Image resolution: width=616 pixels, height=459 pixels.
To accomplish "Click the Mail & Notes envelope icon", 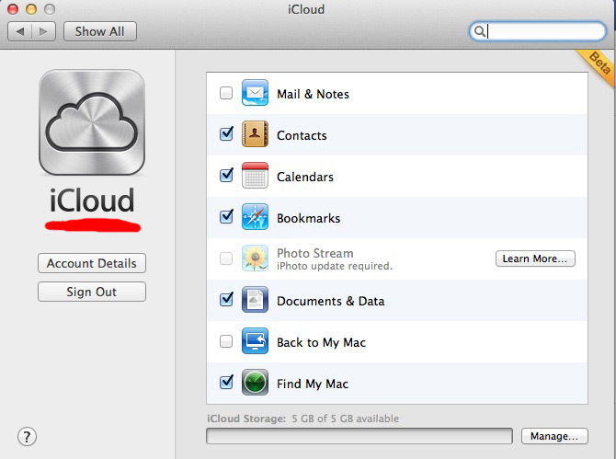I will click(x=255, y=94).
